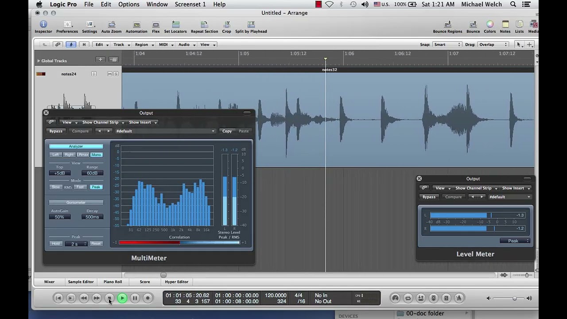Click the Pause transport button
The width and height of the screenshot is (567, 319).
click(x=135, y=298)
